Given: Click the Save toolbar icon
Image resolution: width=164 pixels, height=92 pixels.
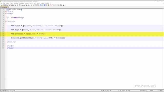Looking at the screenshot, I should [5, 5].
